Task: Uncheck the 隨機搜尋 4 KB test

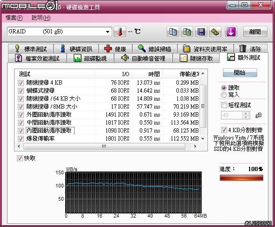Action: coord(21,83)
